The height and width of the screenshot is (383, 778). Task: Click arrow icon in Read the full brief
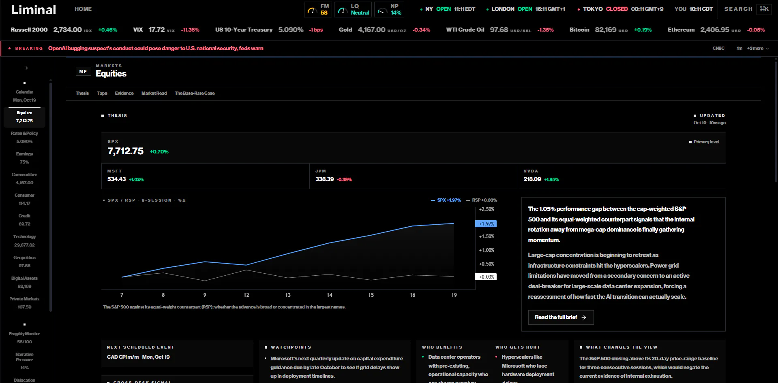[x=584, y=317]
